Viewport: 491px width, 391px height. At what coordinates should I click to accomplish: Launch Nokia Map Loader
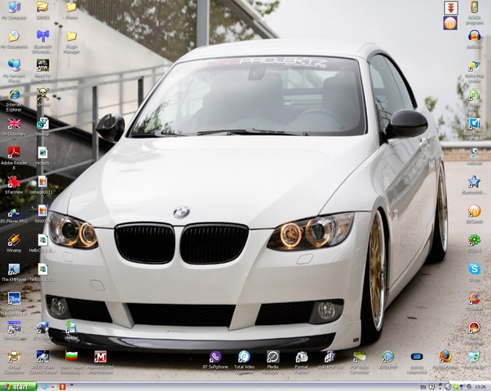point(474,71)
